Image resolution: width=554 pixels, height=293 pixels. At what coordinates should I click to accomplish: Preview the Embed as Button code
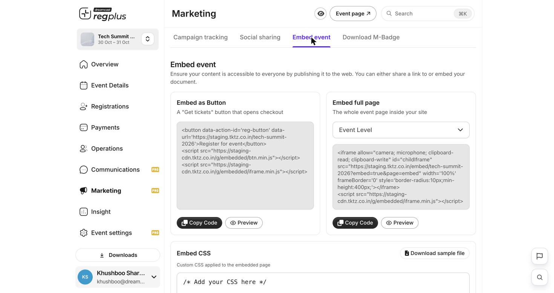244,223
